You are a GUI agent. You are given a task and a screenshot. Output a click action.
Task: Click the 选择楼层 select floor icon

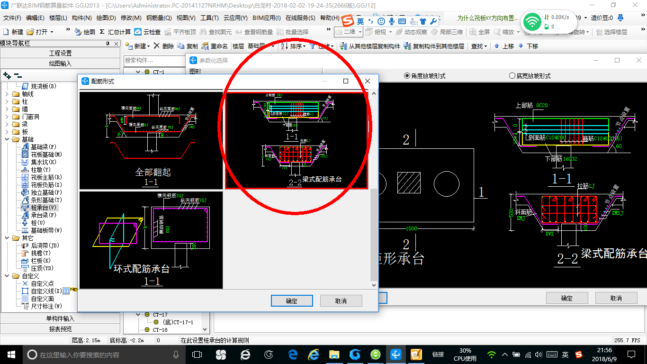(x=600, y=32)
